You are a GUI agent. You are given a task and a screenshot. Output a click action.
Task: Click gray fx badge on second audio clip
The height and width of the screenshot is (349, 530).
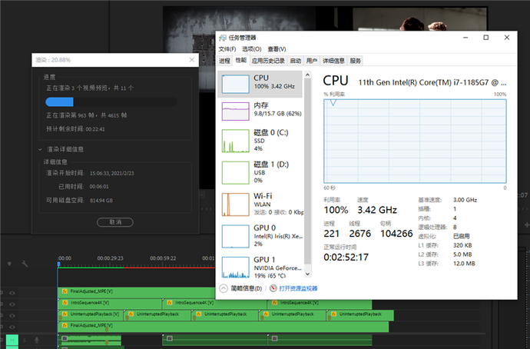click(x=169, y=338)
